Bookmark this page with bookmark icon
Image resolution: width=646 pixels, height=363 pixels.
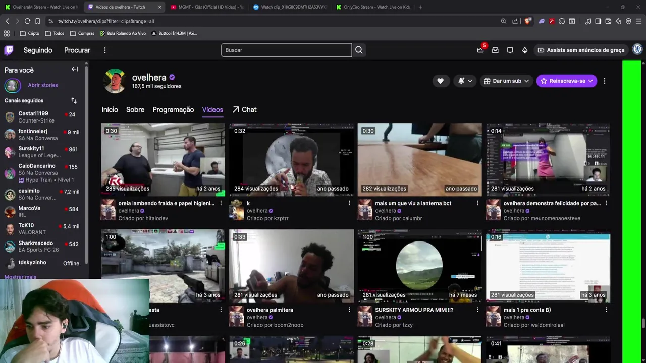pyautogui.click(x=37, y=21)
